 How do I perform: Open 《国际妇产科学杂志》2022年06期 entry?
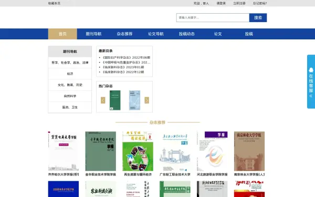127,57
